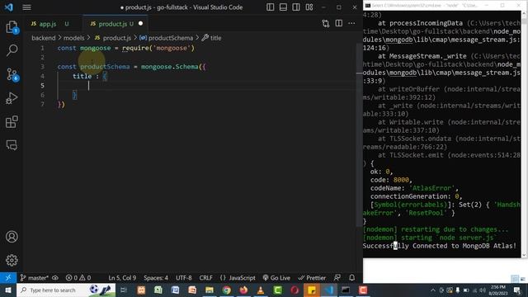Open File Explorer from the taskbar
The height and width of the screenshot is (297, 528).
coord(210,290)
